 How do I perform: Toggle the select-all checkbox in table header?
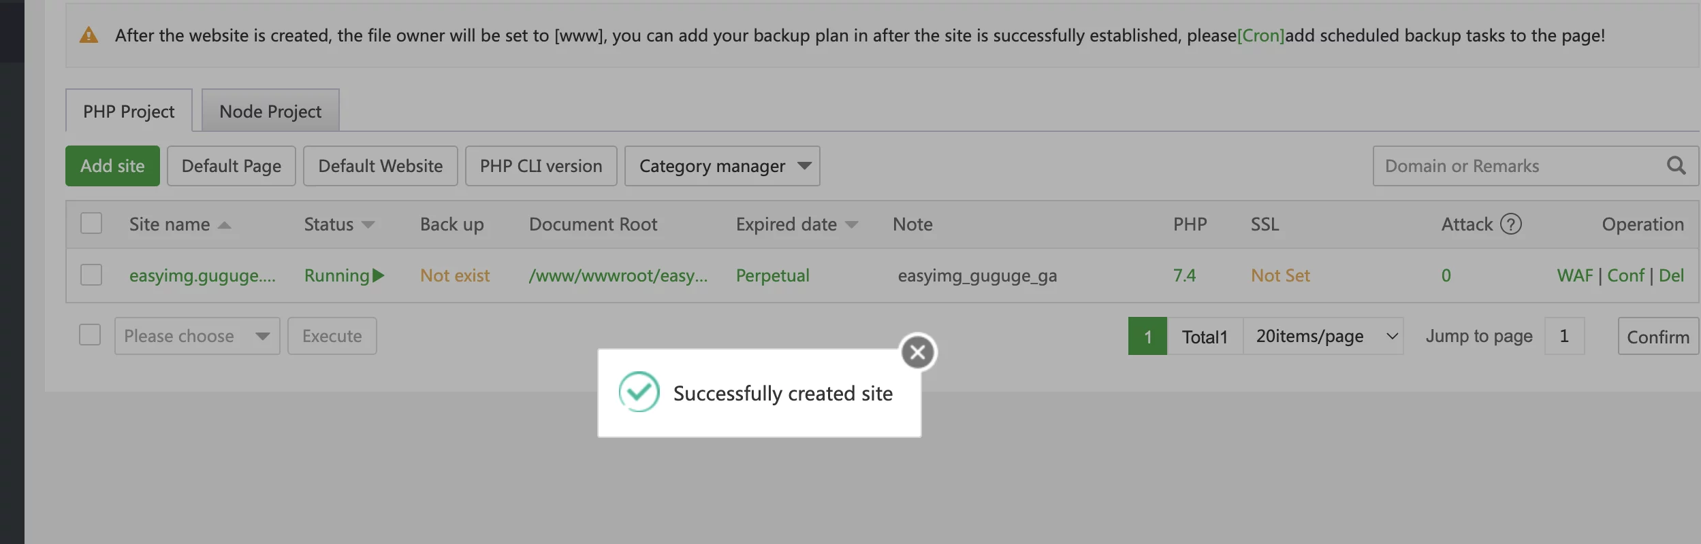click(x=91, y=224)
